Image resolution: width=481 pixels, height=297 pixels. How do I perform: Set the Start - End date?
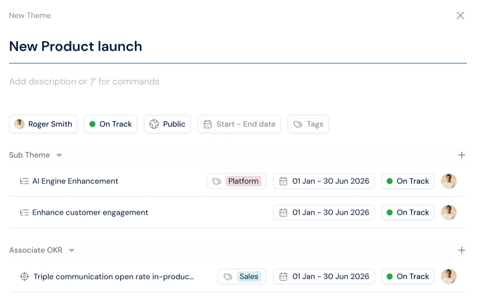click(239, 124)
